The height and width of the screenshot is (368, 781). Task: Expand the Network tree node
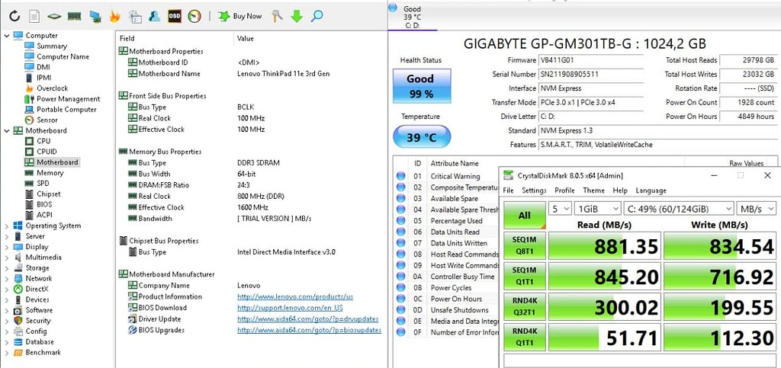point(7,279)
